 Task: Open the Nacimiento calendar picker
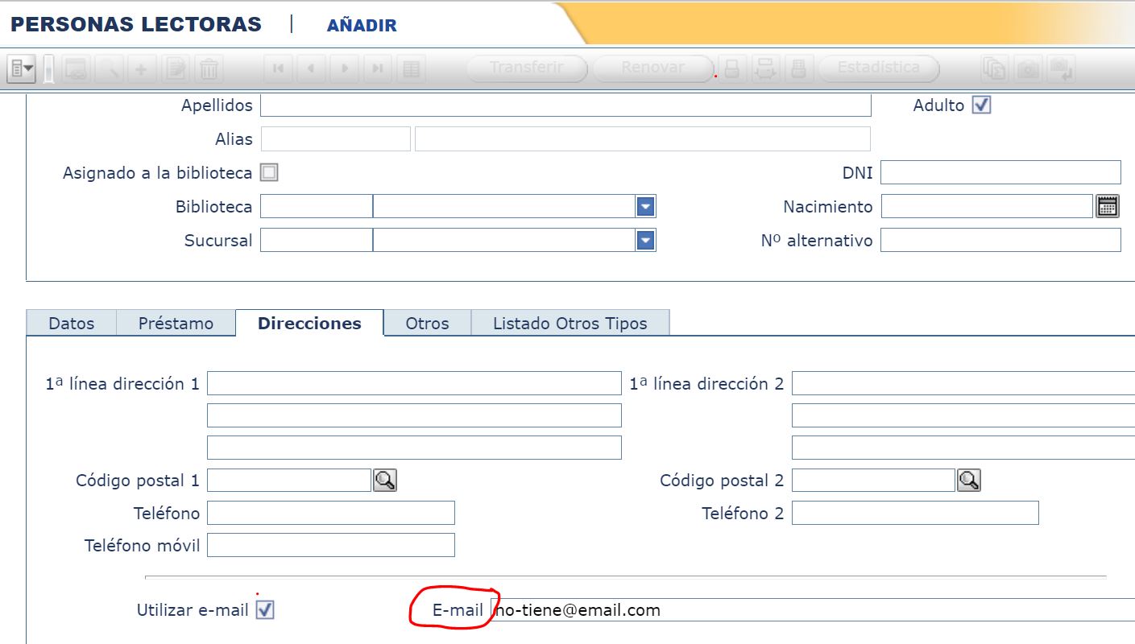[x=1108, y=206]
